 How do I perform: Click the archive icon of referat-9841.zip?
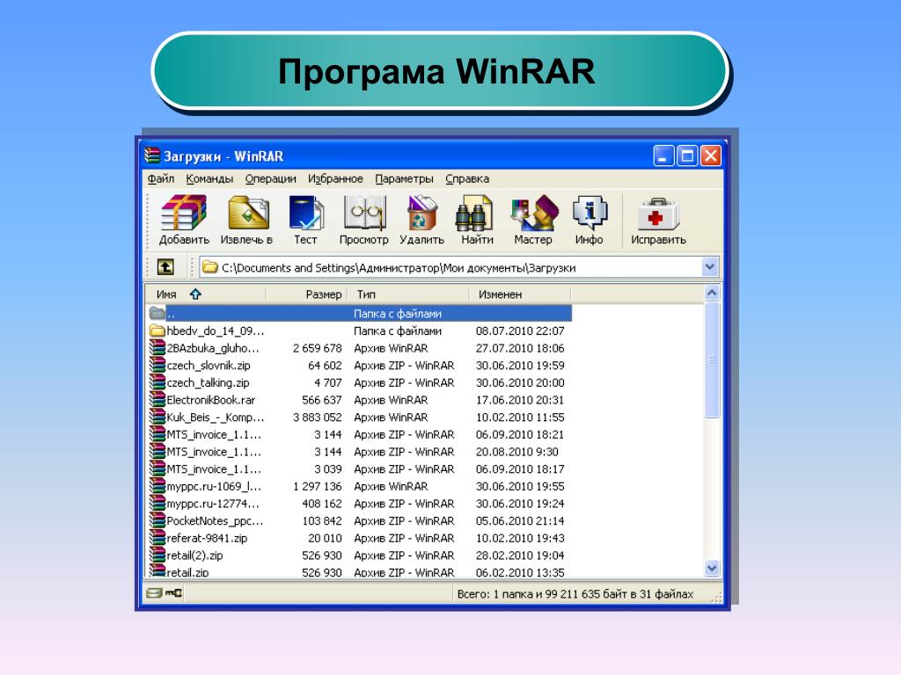(x=157, y=538)
